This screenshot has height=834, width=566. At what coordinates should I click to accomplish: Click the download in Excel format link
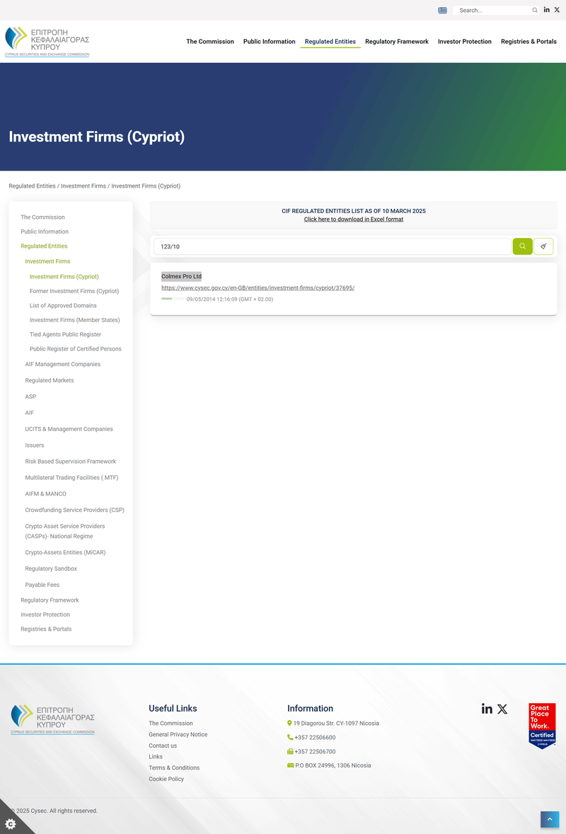(353, 219)
